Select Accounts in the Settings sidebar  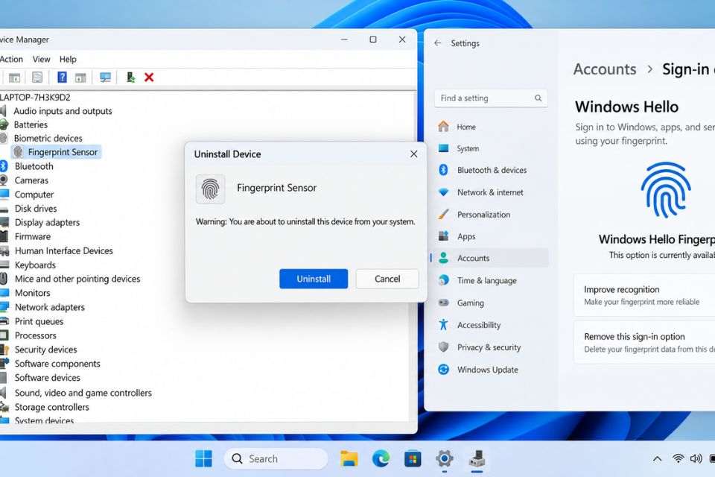(x=490, y=258)
